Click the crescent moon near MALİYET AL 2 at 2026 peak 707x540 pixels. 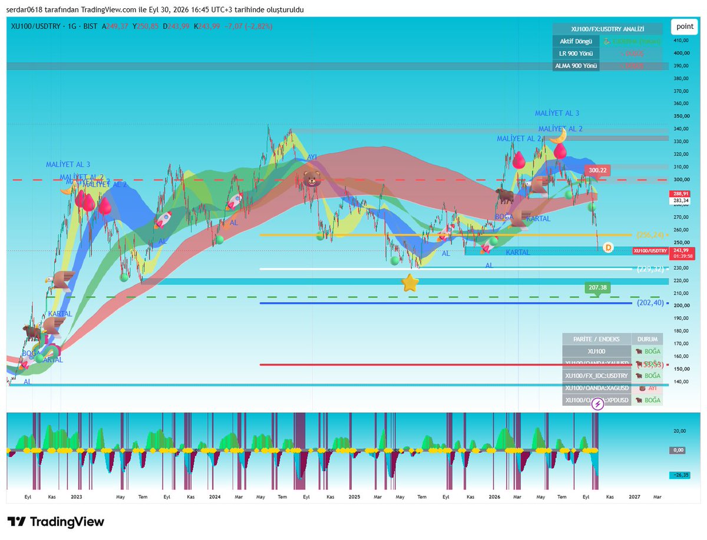(558, 136)
